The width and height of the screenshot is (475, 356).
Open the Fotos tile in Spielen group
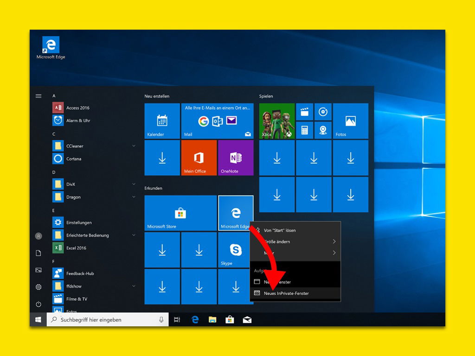[x=351, y=121]
